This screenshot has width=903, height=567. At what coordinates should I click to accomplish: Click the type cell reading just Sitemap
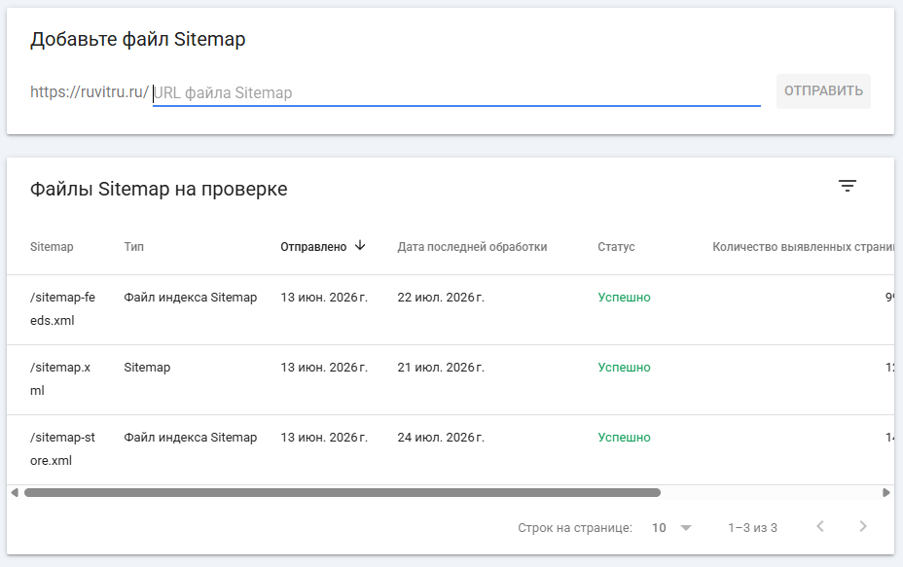[x=147, y=368]
